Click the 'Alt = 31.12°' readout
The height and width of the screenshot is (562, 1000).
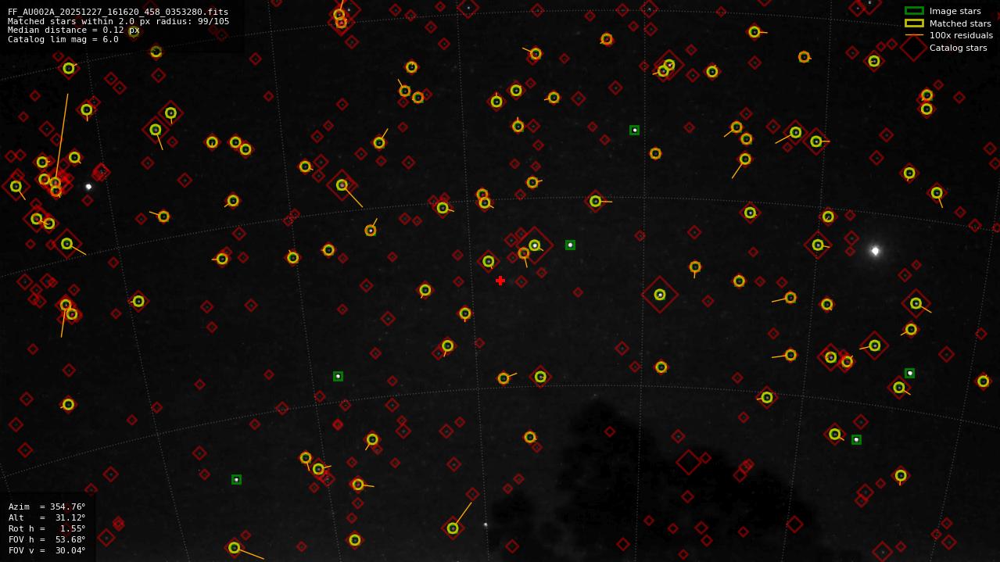(x=47, y=517)
